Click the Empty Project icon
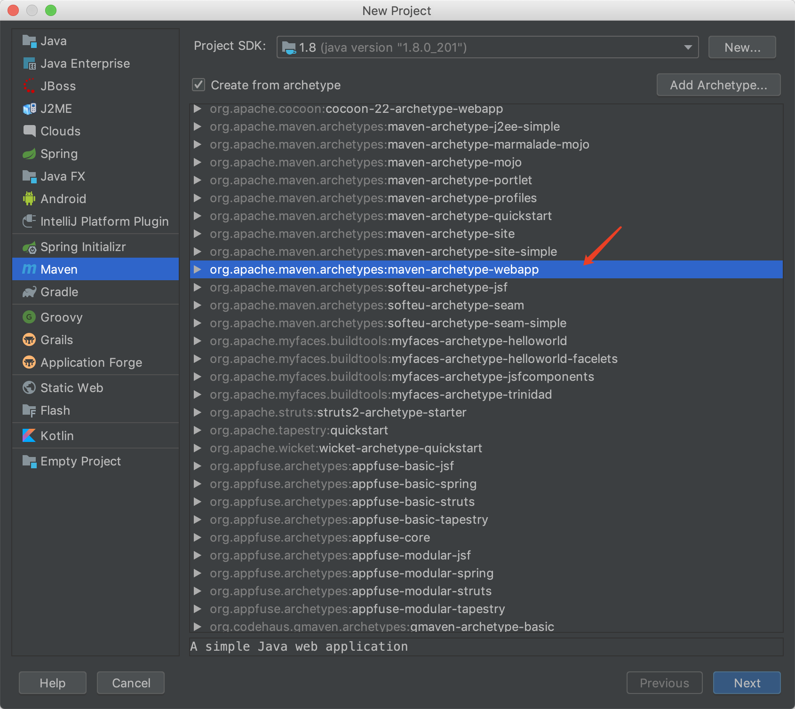Image resolution: width=795 pixels, height=709 pixels. click(x=29, y=461)
